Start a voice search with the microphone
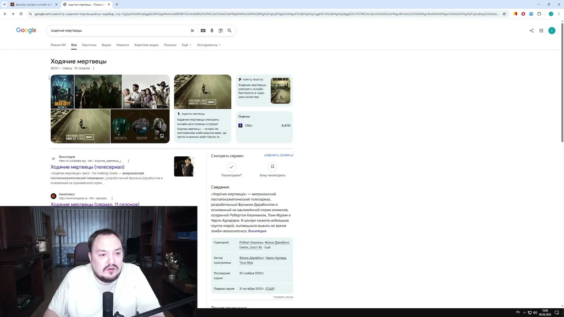This screenshot has height=317, width=564. click(x=212, y=30)
